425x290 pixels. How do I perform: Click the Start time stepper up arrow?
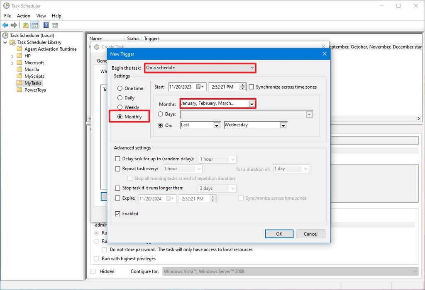243,85
